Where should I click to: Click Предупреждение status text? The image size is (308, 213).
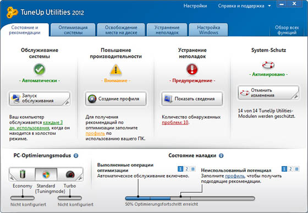click(192, 80)
